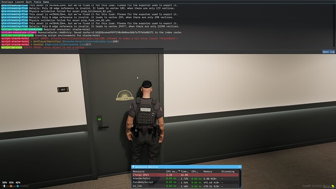Sort by the Memory column header
Screen dimensions: 336x189
click(x=207, y=171)
